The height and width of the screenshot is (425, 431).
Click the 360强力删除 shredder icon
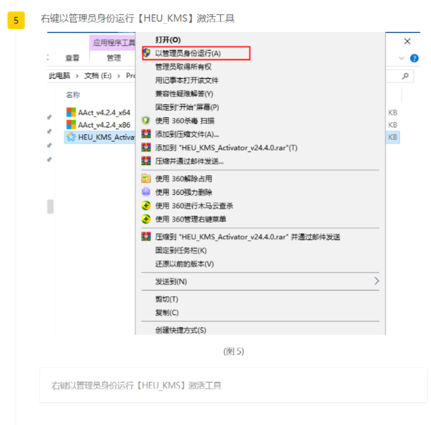click(146, 192)
